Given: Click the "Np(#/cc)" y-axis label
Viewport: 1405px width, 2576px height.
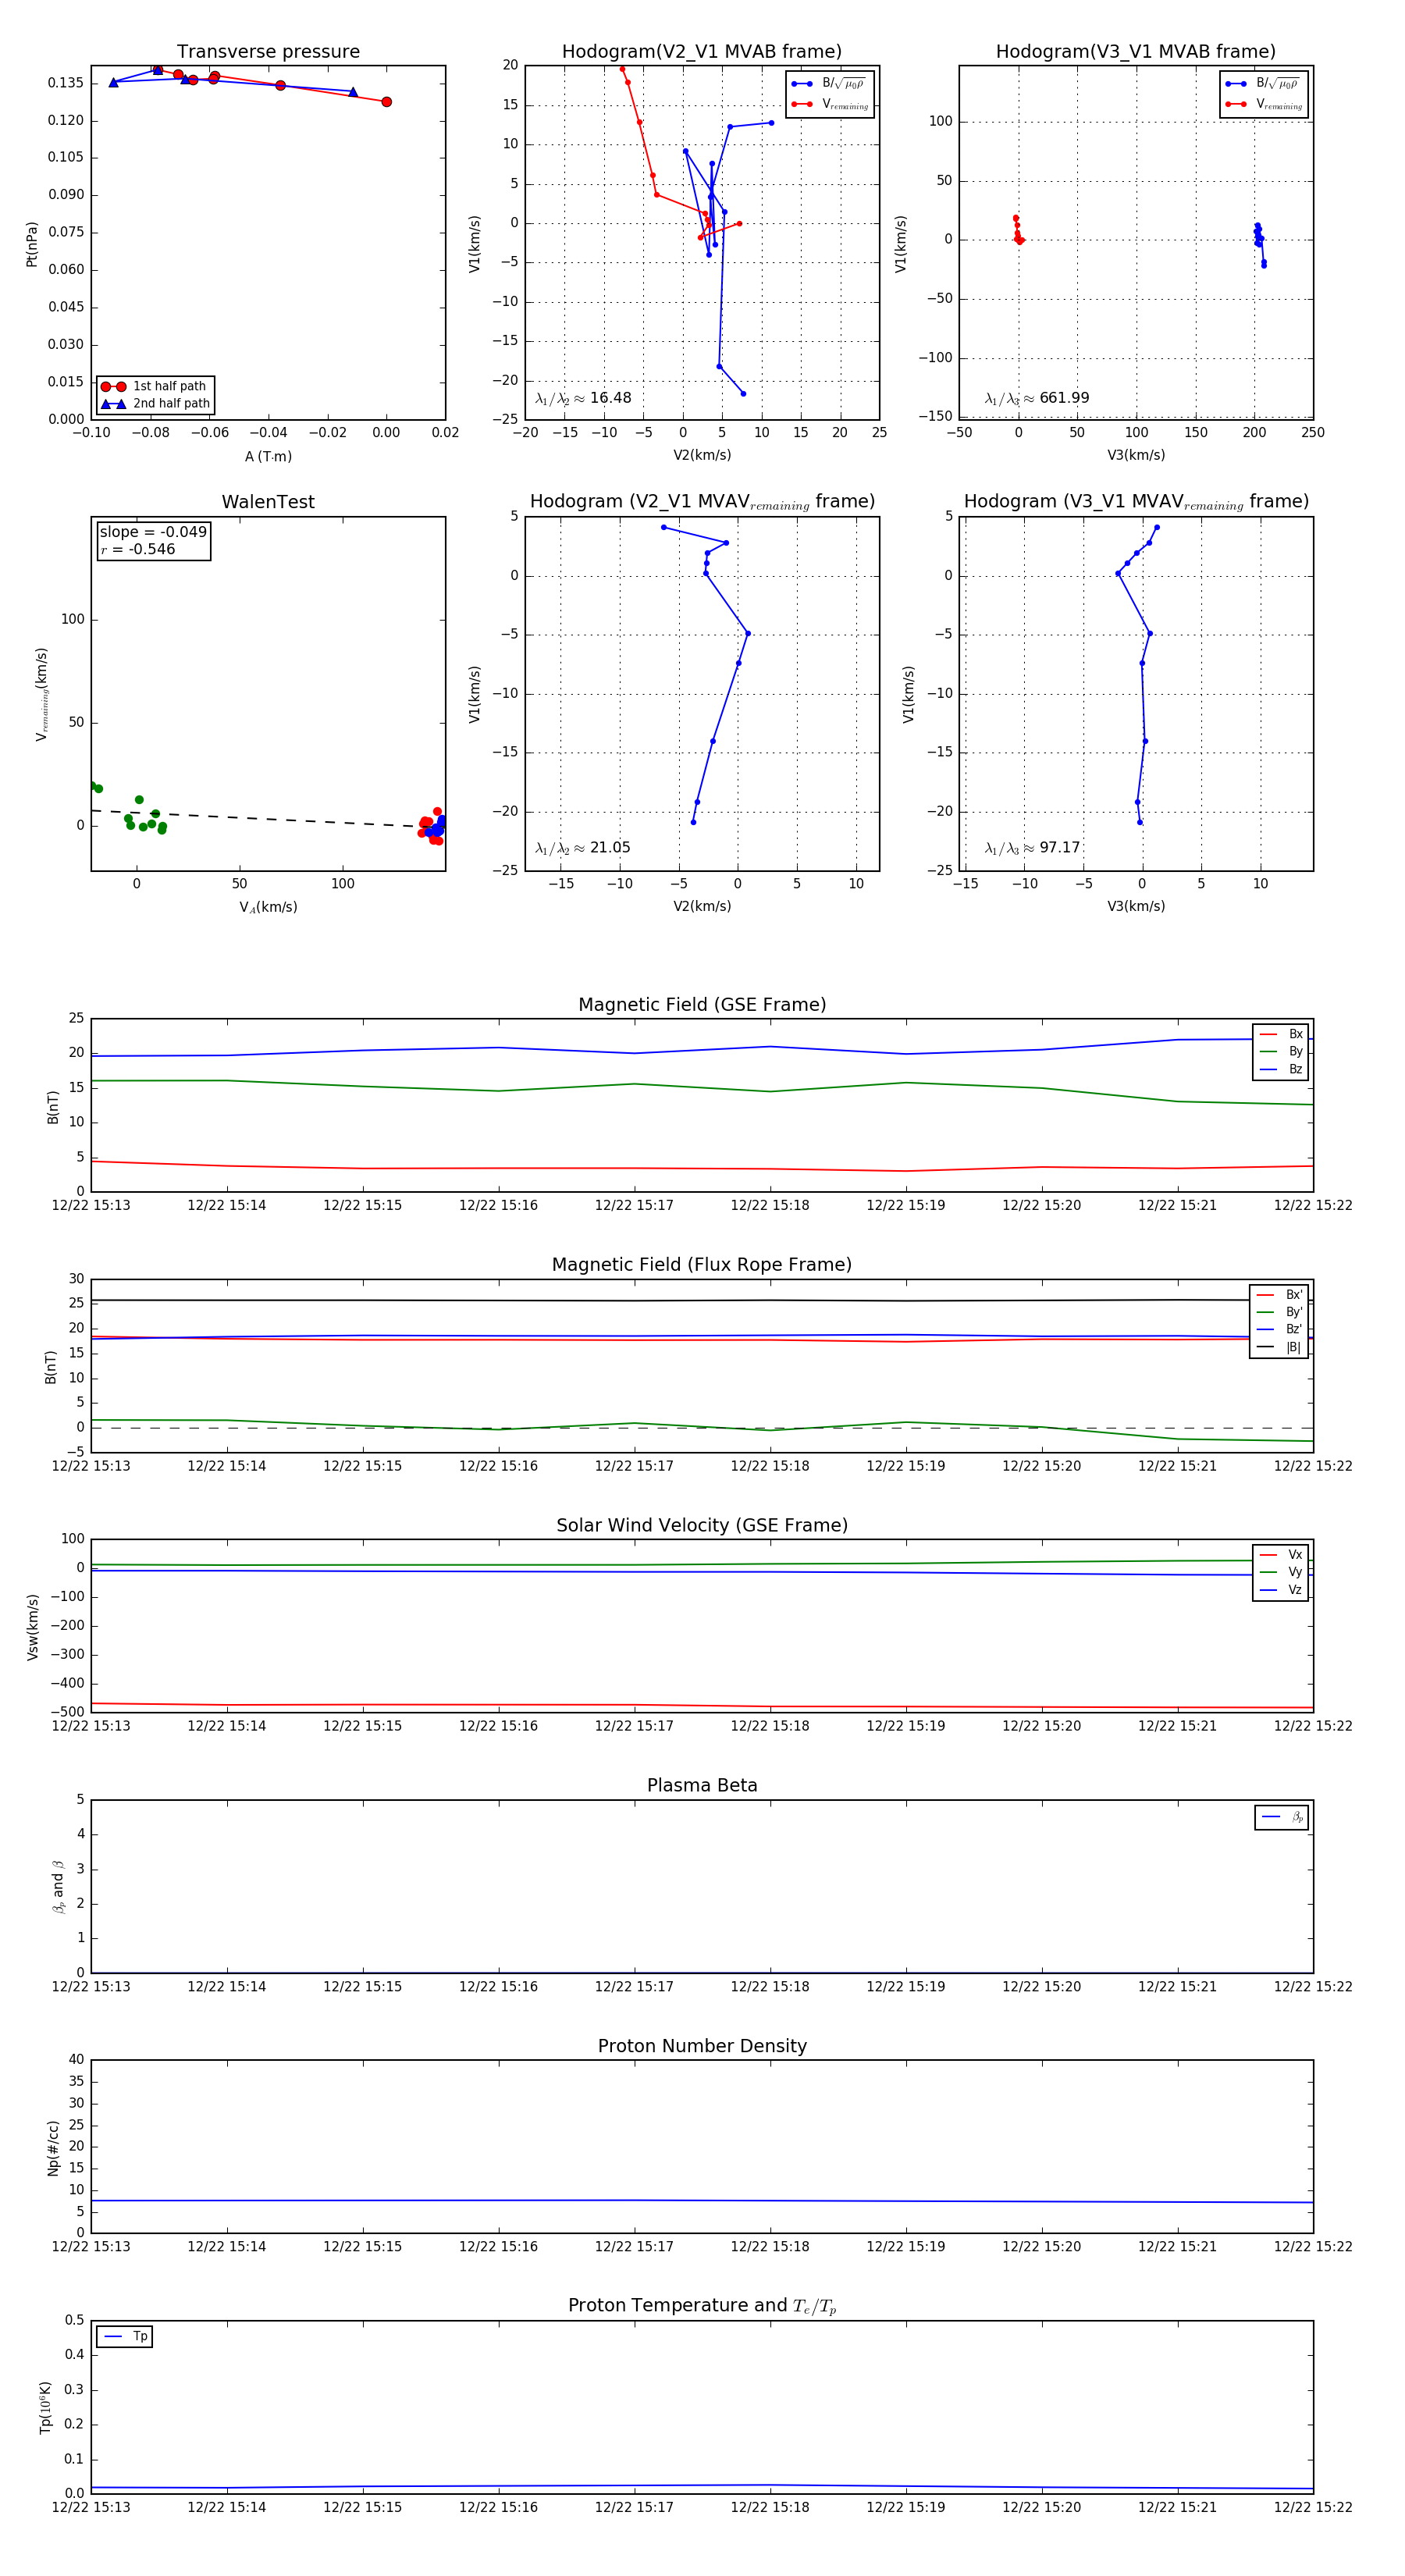Looking at the screenshot, I should click(53, 2148).
